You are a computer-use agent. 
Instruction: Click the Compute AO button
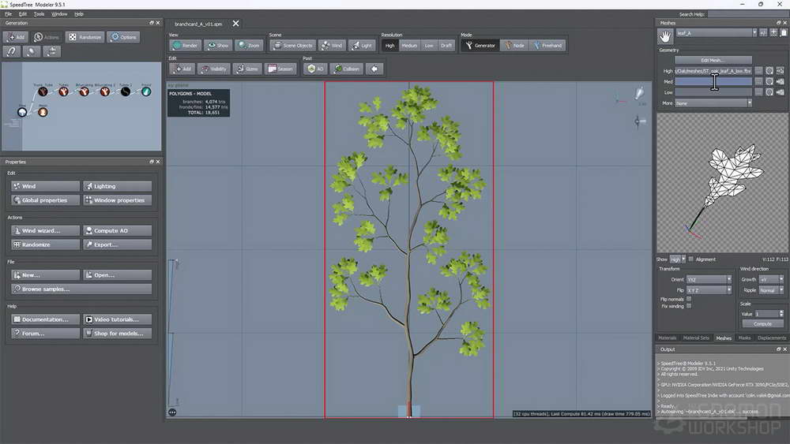coord(118,231)
